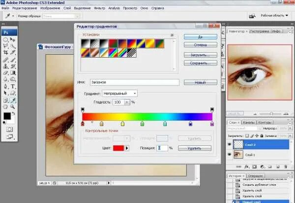Hide the Слой 2 layer
The width and height of the screenshot is (295, 203).
(230, 144)
